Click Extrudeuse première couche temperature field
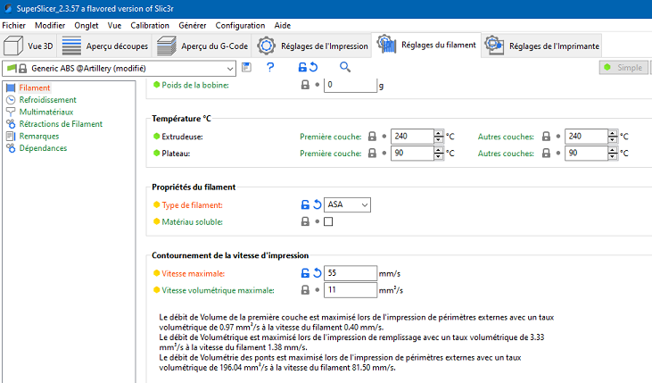This screenshot has width=652, height=383. [x=412, y=136]
